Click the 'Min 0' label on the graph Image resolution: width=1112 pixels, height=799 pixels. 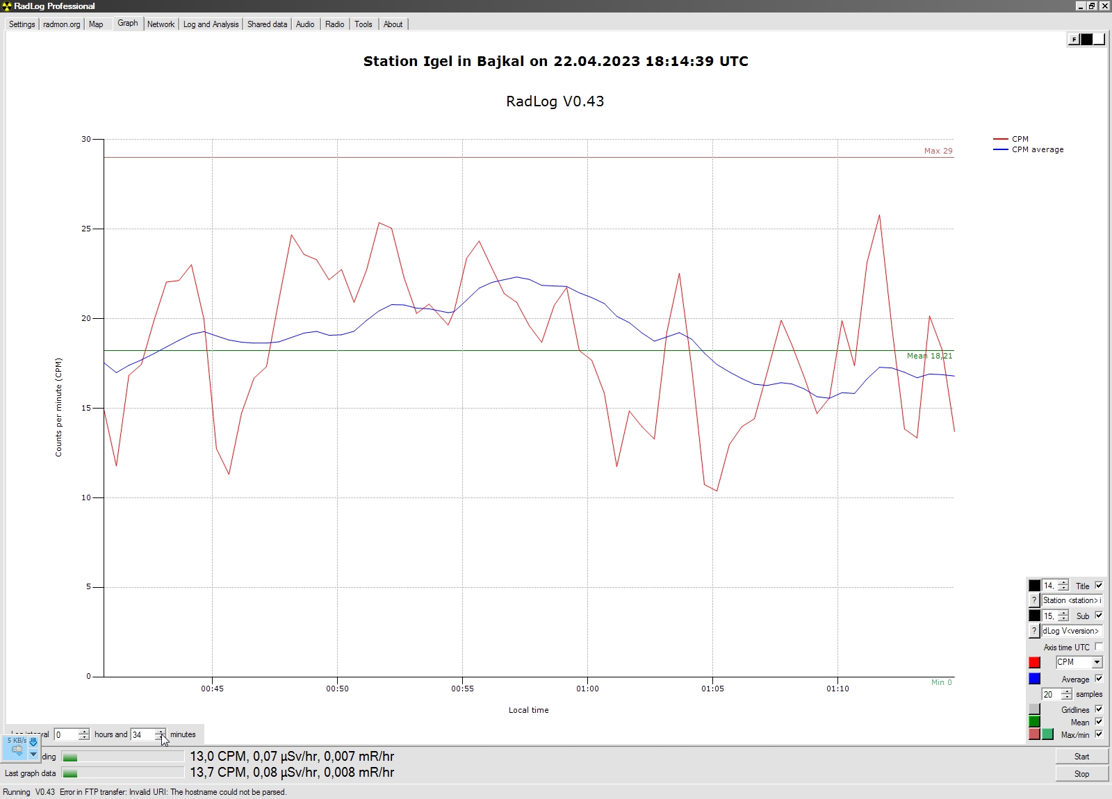click(x=942, y=682)
